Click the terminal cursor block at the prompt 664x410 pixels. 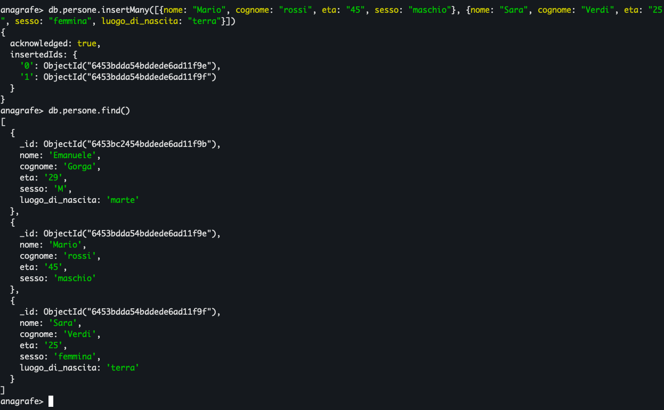coord(51,401)
